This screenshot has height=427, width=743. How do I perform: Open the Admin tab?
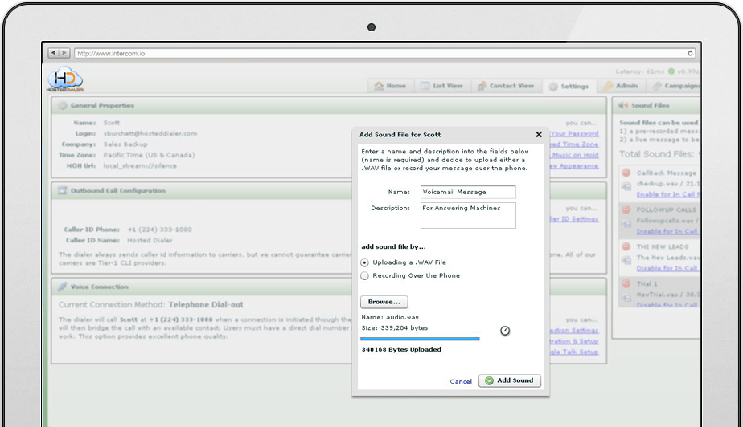(x=620, y=86)
